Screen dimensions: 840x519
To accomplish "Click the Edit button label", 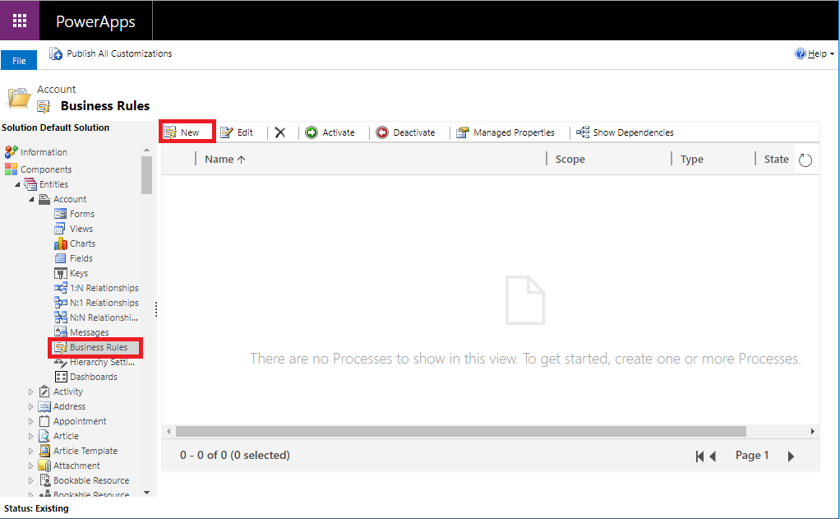I will (245, 132).
